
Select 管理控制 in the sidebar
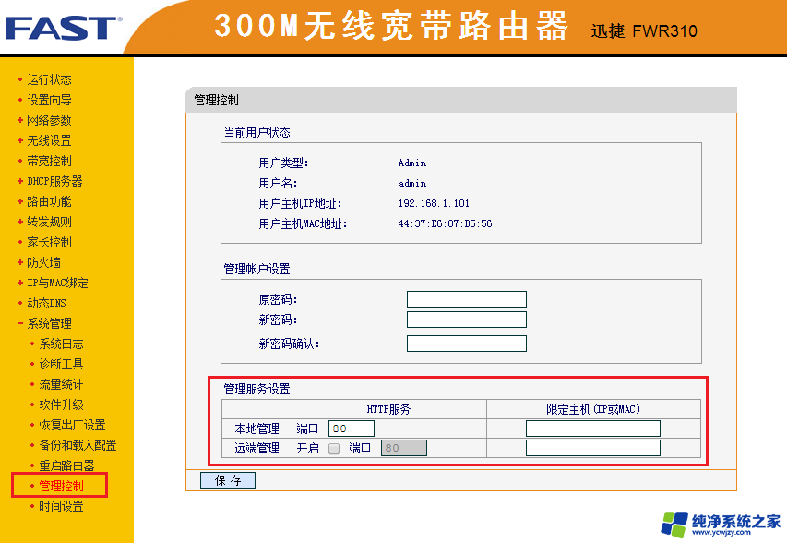tap(61, 486)
